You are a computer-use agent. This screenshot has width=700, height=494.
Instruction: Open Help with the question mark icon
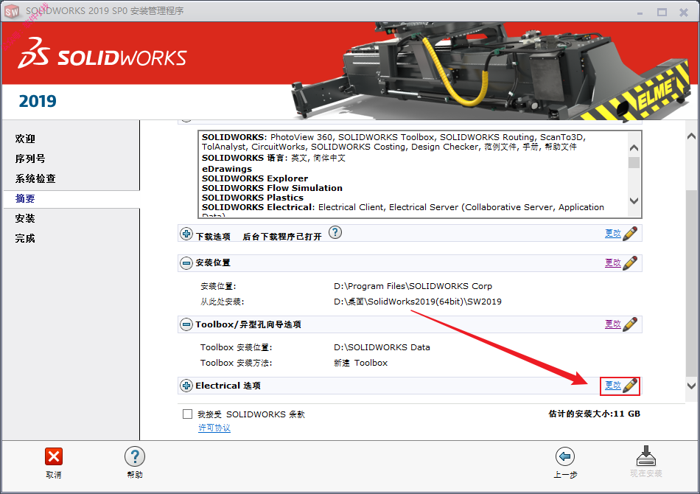click(134, 456)
